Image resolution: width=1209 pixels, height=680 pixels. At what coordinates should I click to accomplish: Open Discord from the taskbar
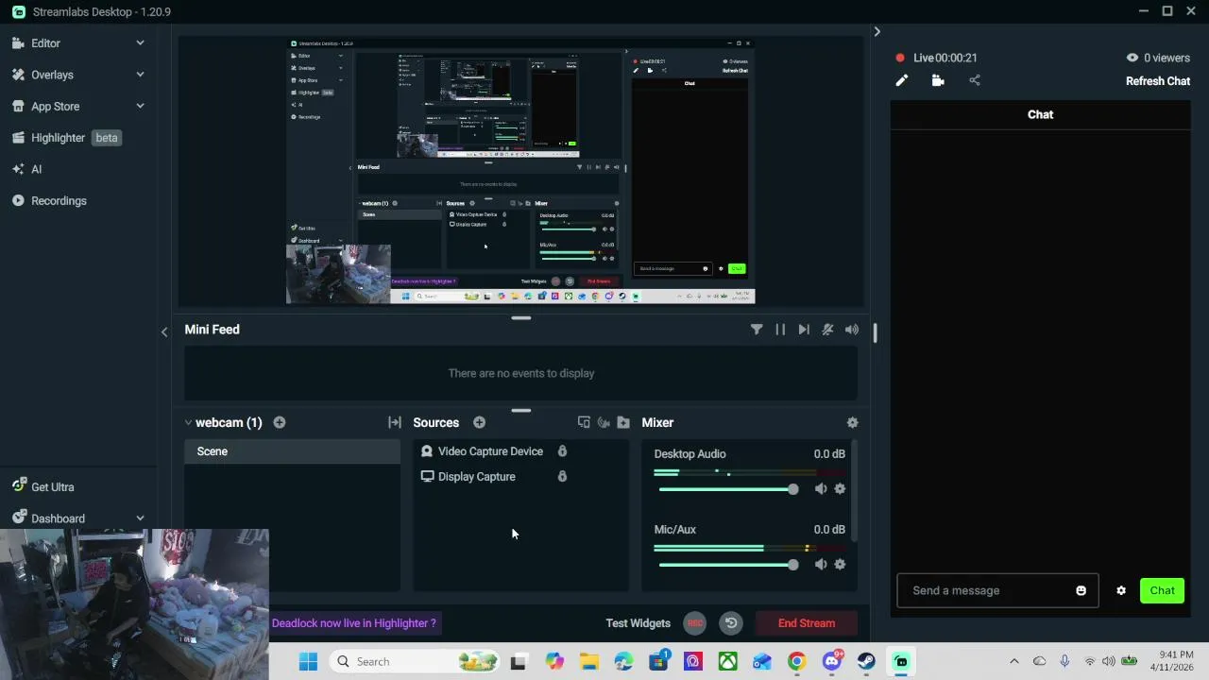(x=832, y=662)
